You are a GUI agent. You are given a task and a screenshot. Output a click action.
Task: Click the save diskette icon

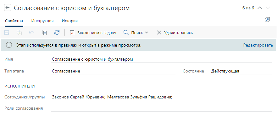coord(7,33)
